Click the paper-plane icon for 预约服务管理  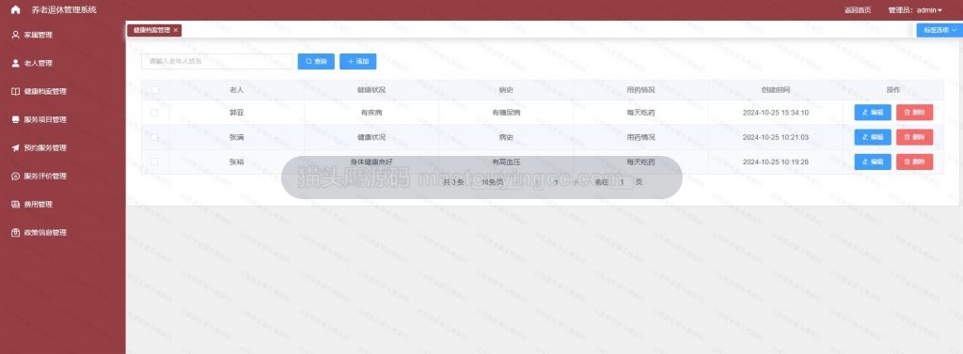coord(16,147)
